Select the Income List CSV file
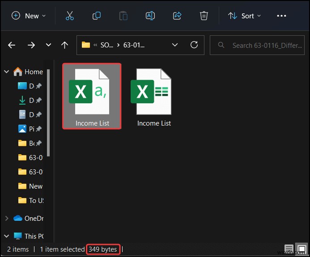This screenshot has width=310, height=257. tap(92, 96)
